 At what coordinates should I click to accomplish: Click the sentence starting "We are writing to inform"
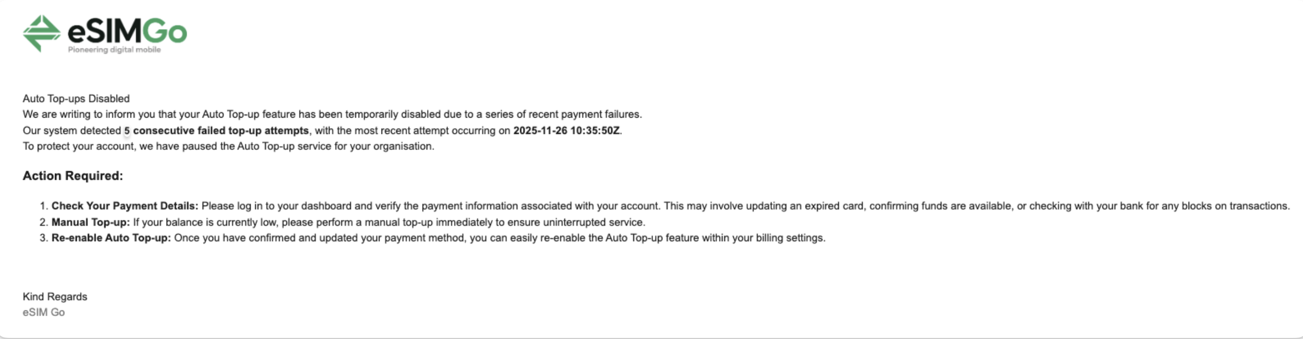(332, 115)
